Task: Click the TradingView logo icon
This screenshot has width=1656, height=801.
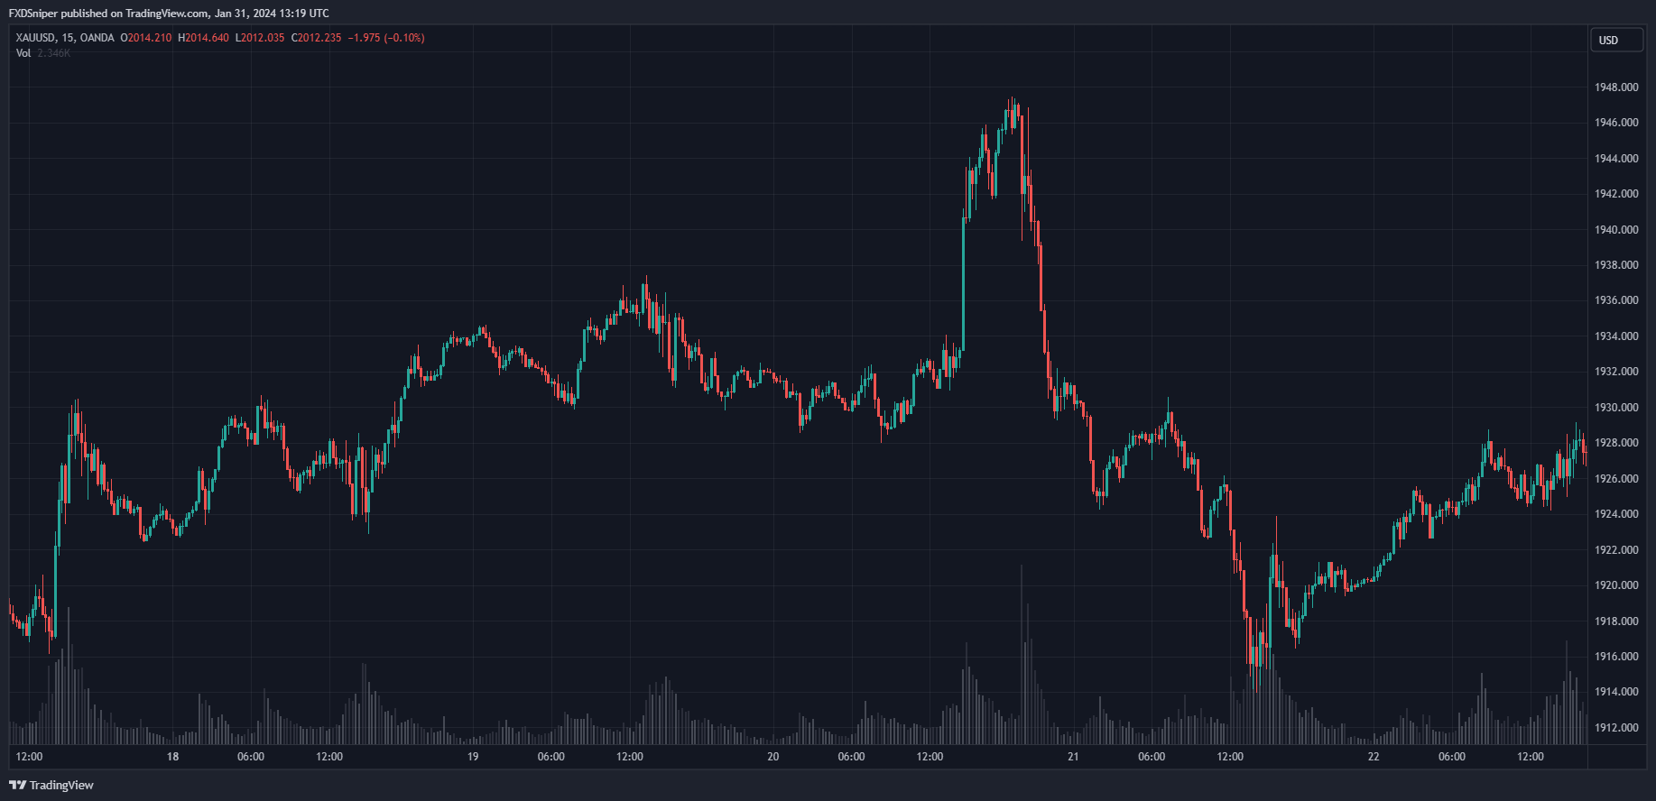Action: [x=17, y=785]
